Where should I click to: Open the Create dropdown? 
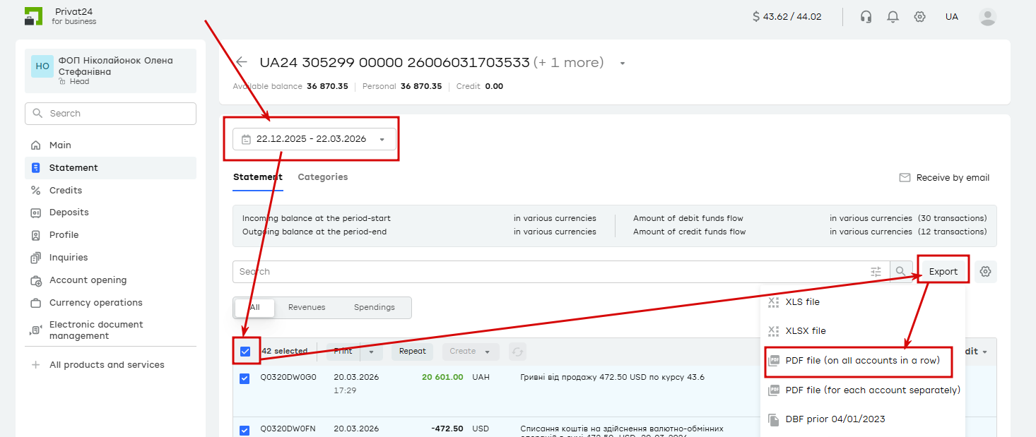pyautogui.click(x=471, y=352)
